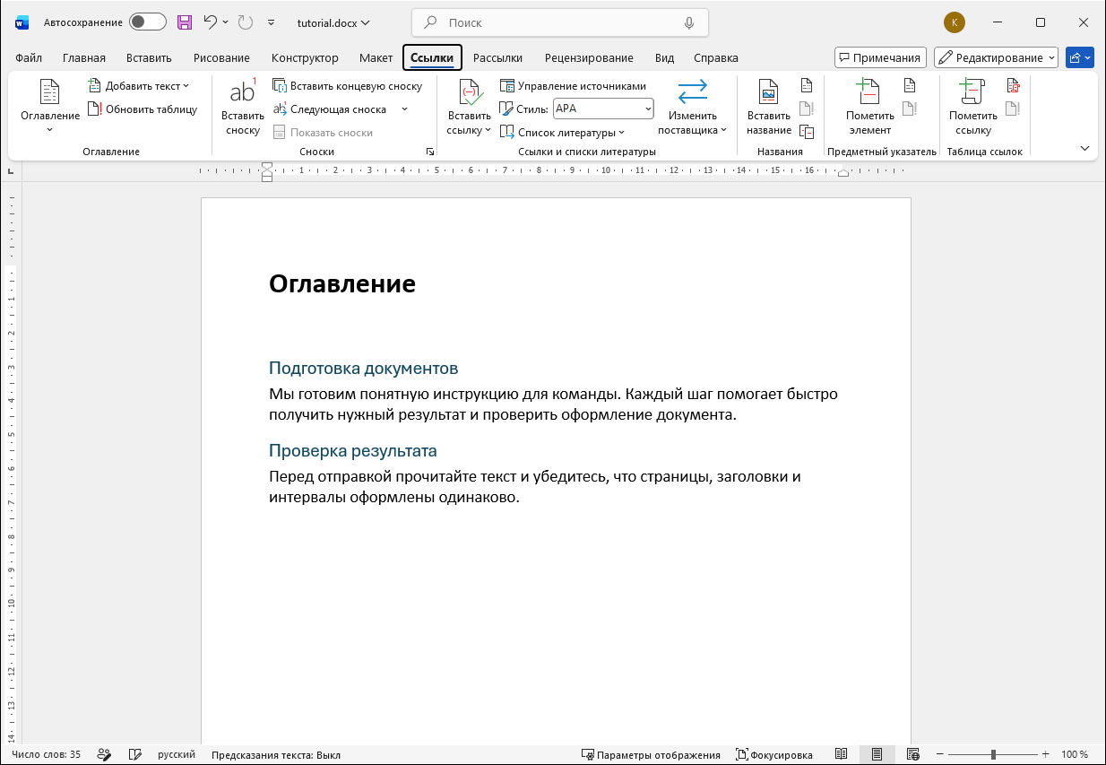Click in the Поиск search field

[560, 22]
